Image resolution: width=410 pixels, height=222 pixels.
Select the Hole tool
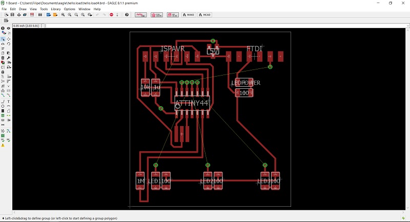tap(3, 120)
